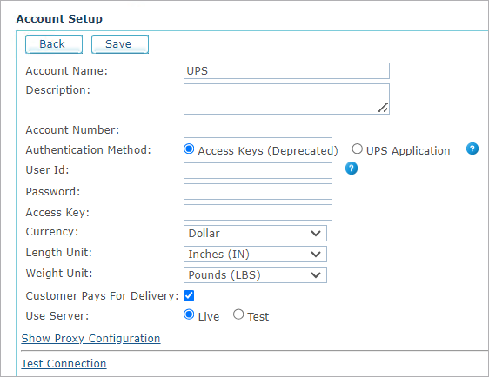The height and width of the screenshot is (377, 489).
Task: Grab the Description box resize handle
Action: tap(383, 108)
